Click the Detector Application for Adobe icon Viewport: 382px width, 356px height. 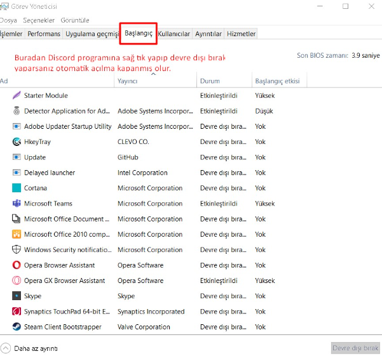coord(17,111)
